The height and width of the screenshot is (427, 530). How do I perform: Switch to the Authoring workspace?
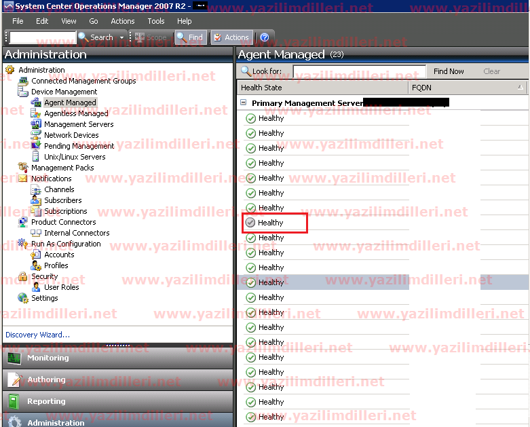117,379
